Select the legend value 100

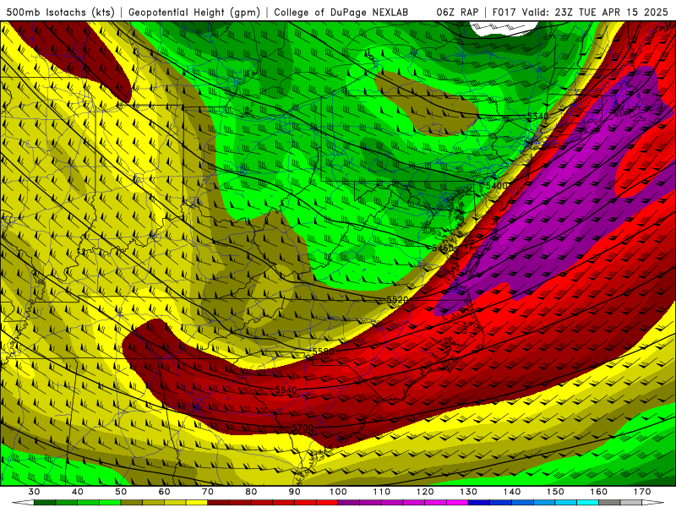[x=339, y=492]
